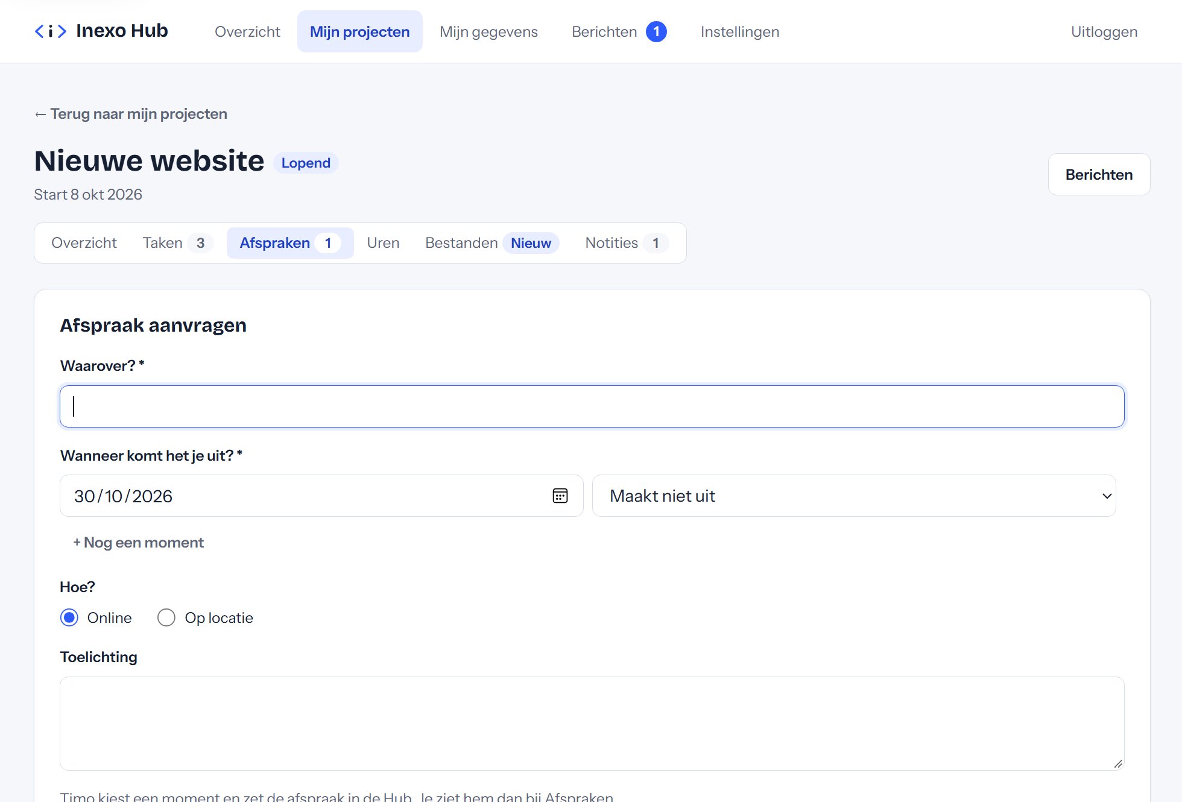Image resolution: width=1182 pixels, height=802 pixels.
Task: Select the Op locatie radio option
Action: (x=166, y=617)
